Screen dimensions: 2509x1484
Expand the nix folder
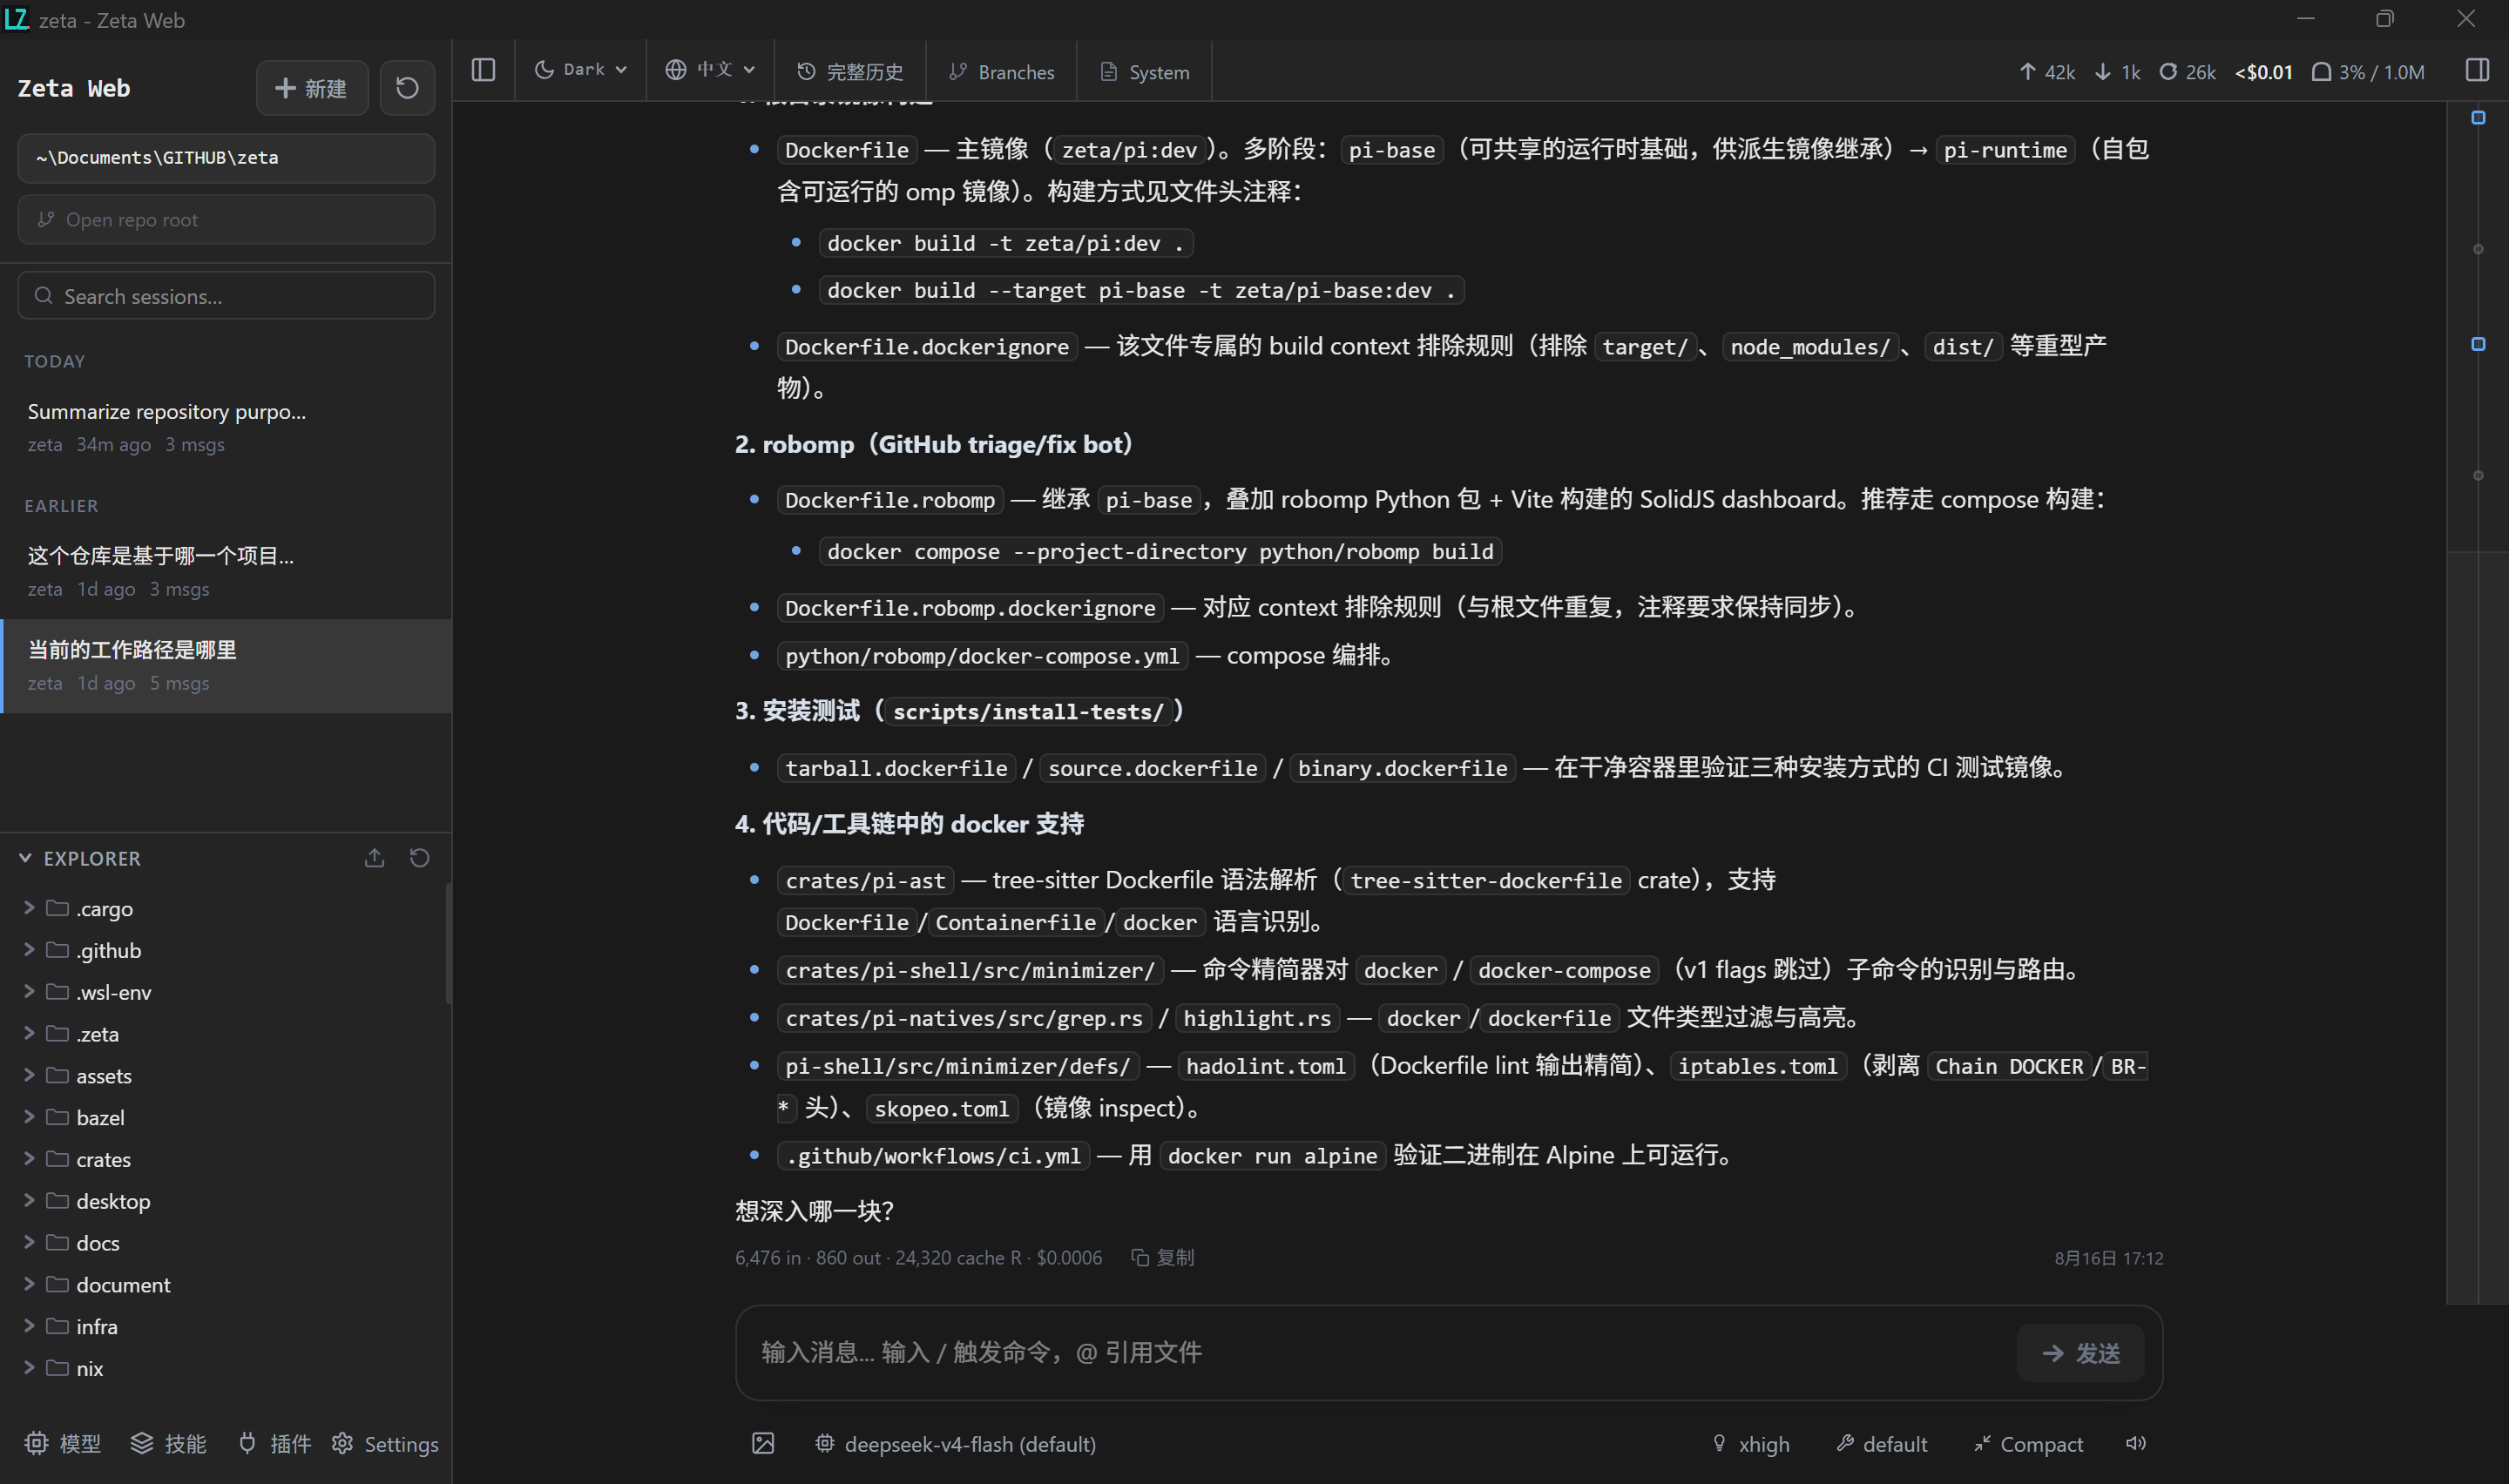click(225, 1368)
